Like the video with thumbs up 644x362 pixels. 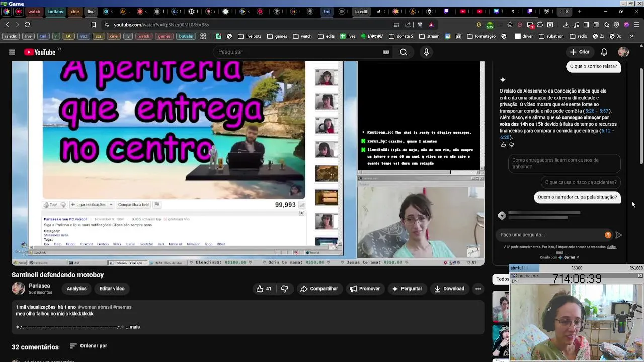264,289
